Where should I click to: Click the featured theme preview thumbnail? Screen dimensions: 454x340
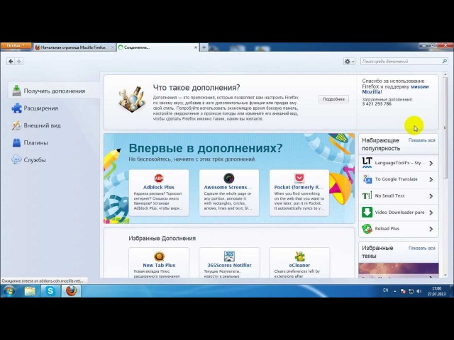click(399, 270)
